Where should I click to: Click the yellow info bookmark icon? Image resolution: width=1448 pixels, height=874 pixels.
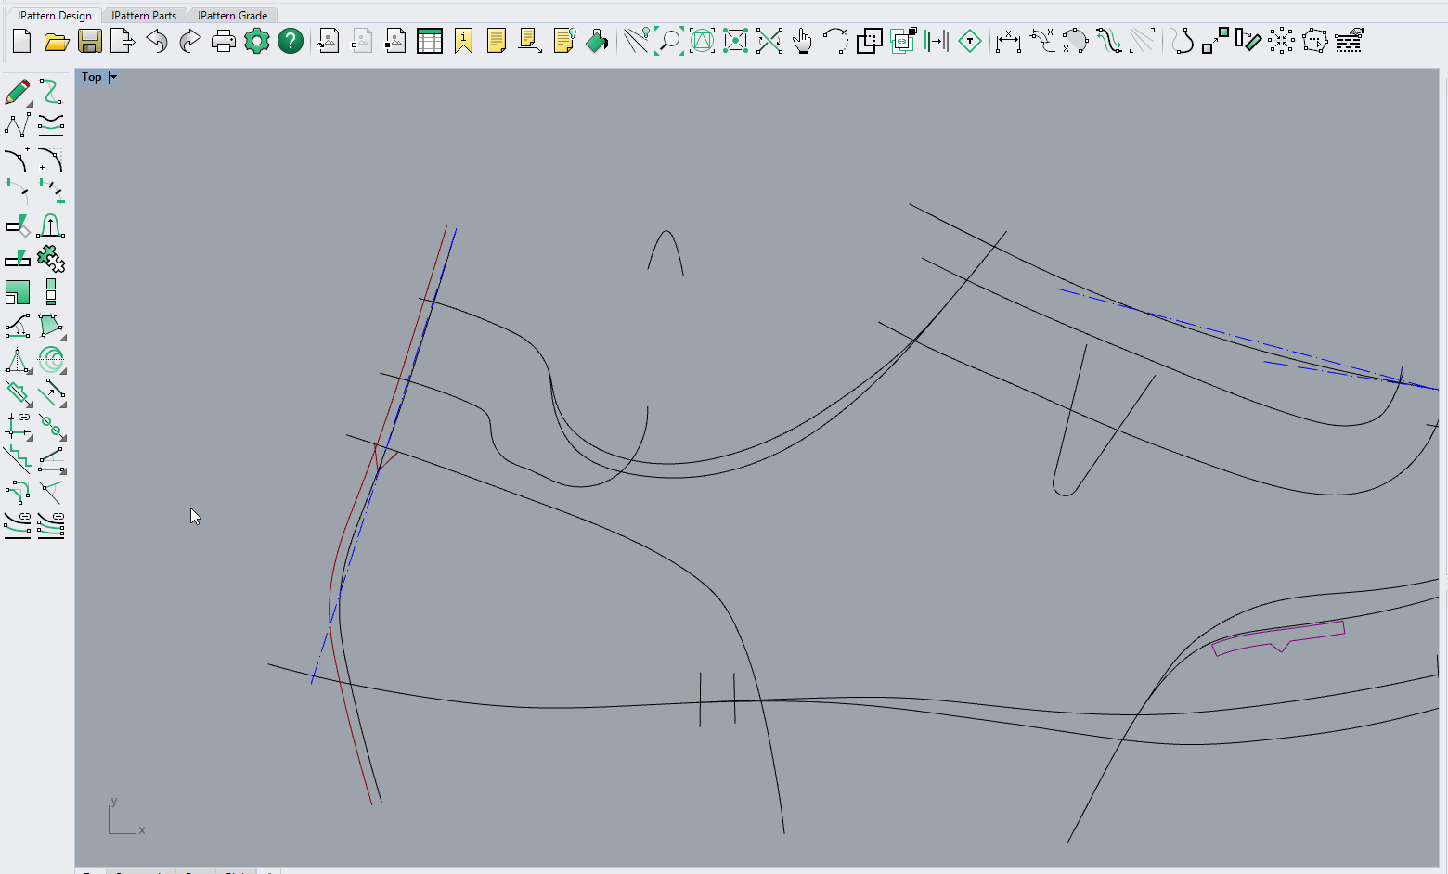463,41
